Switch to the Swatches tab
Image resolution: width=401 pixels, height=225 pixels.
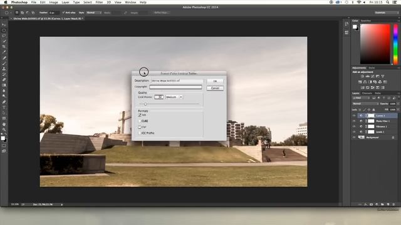(x=366, y=21)
